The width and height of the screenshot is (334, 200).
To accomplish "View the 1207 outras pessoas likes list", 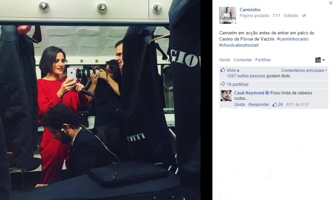I will (x=246, y=76).
